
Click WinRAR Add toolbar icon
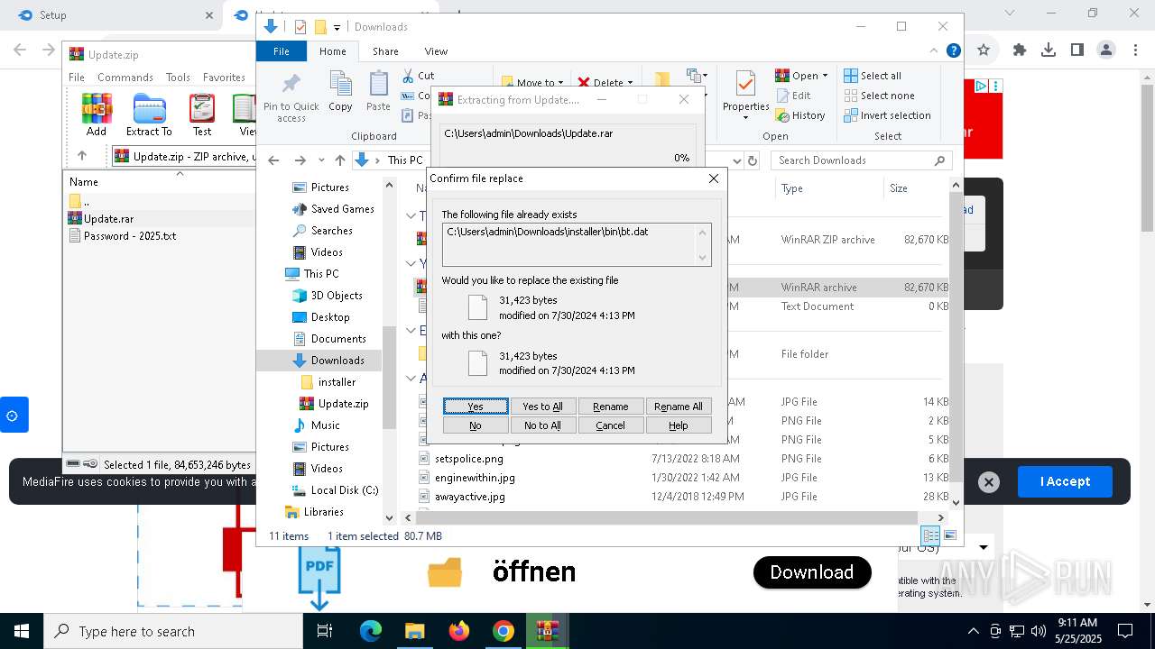pos(97,114)
